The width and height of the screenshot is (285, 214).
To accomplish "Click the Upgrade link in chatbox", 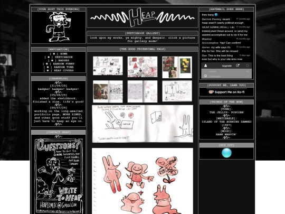I will (x=226, y=66).
